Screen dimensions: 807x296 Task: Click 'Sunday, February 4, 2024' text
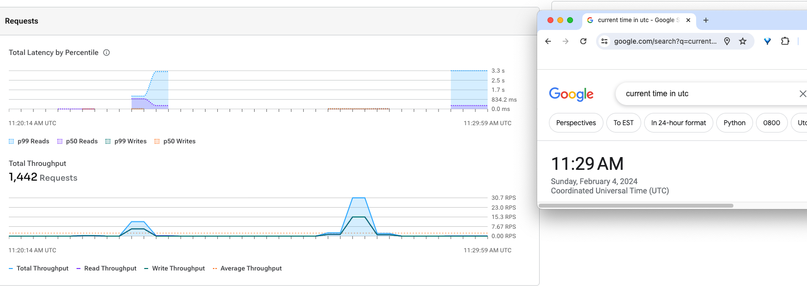click(594, 181)
